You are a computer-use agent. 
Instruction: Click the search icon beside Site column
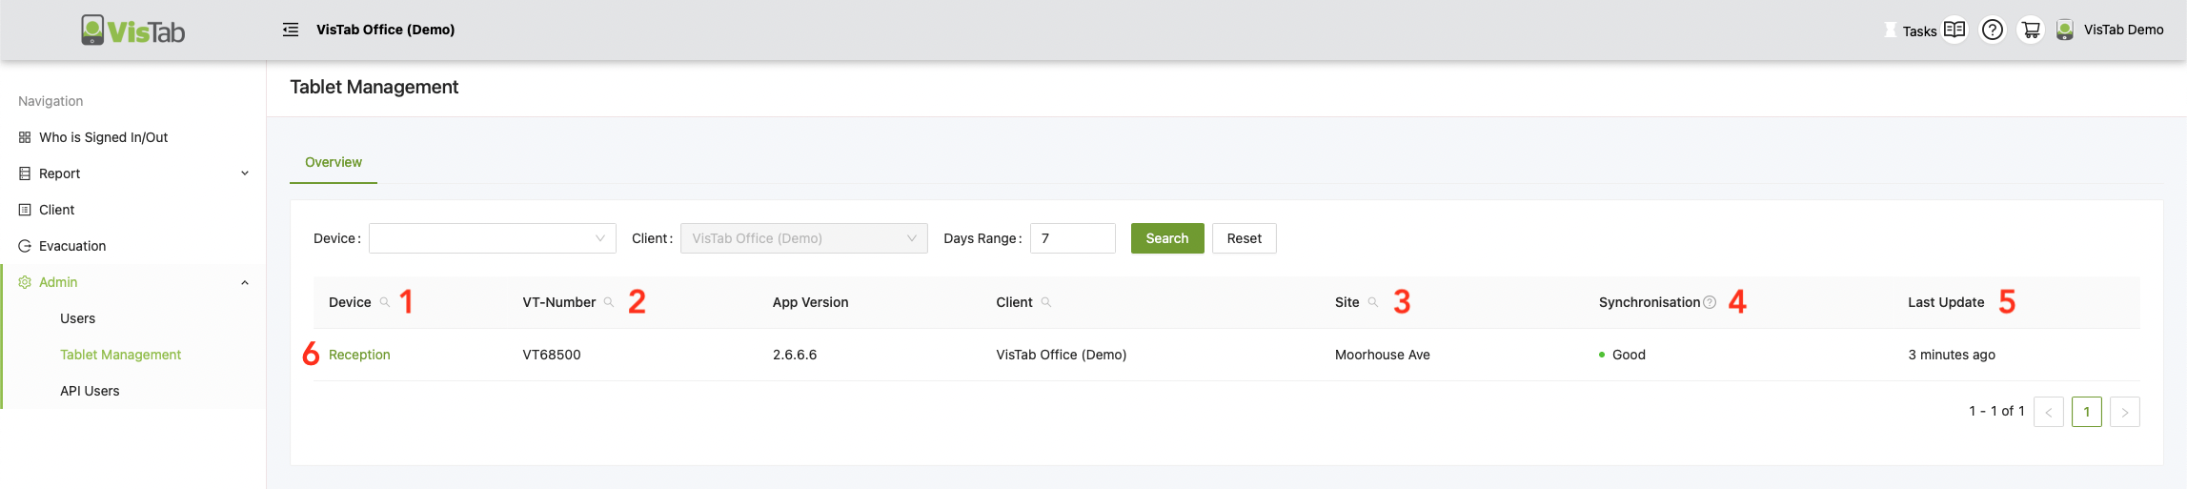tap(1373, 302)
